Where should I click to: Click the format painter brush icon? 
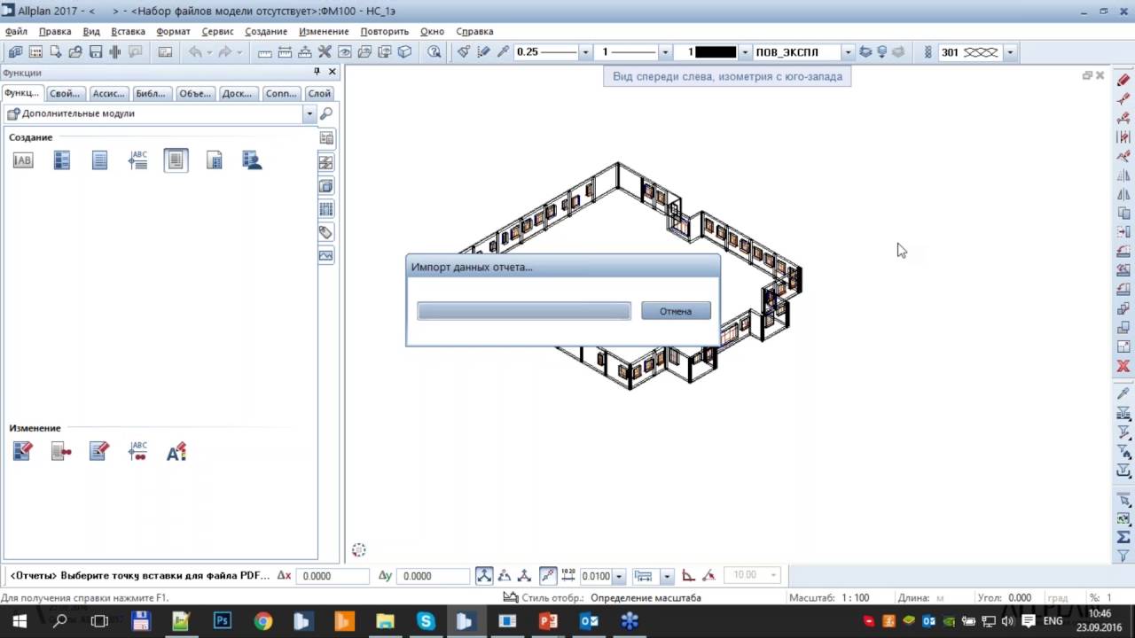[x=464, y=52]
